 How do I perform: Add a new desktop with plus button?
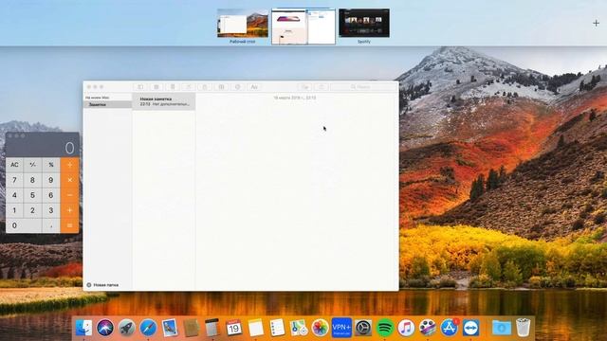pos(596,24)
